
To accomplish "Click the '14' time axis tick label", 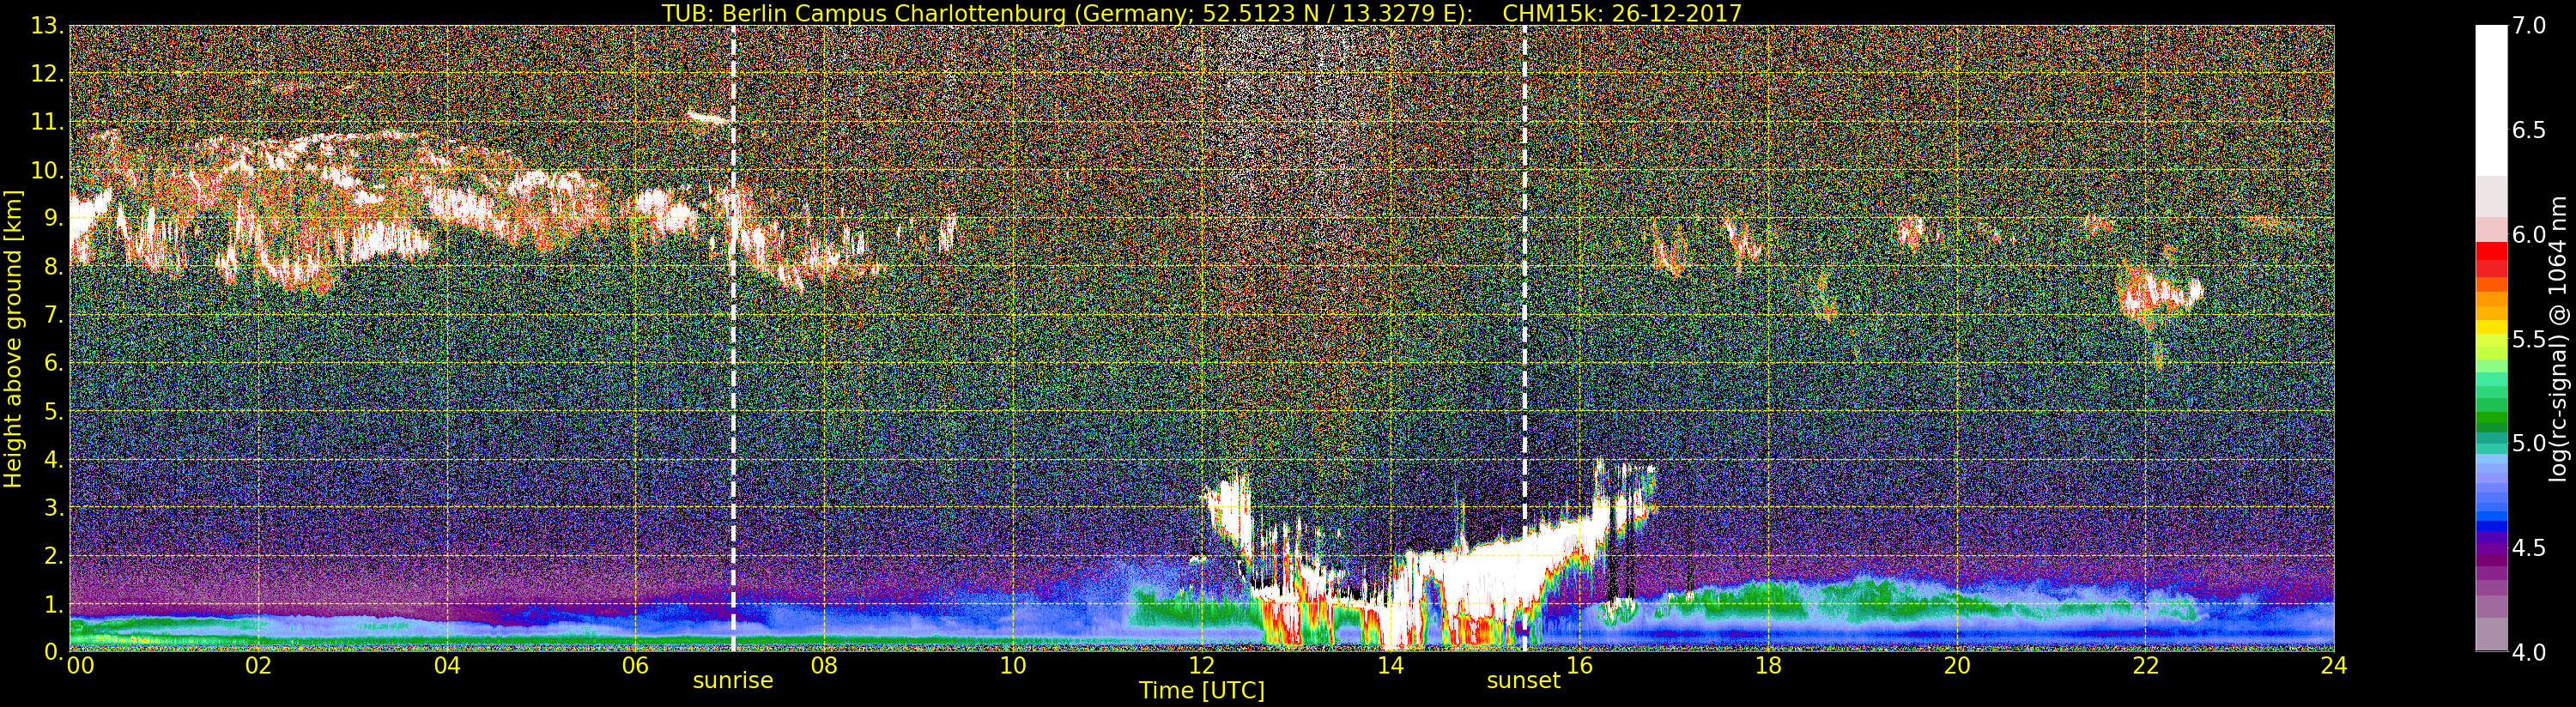I will (1390, 665).
